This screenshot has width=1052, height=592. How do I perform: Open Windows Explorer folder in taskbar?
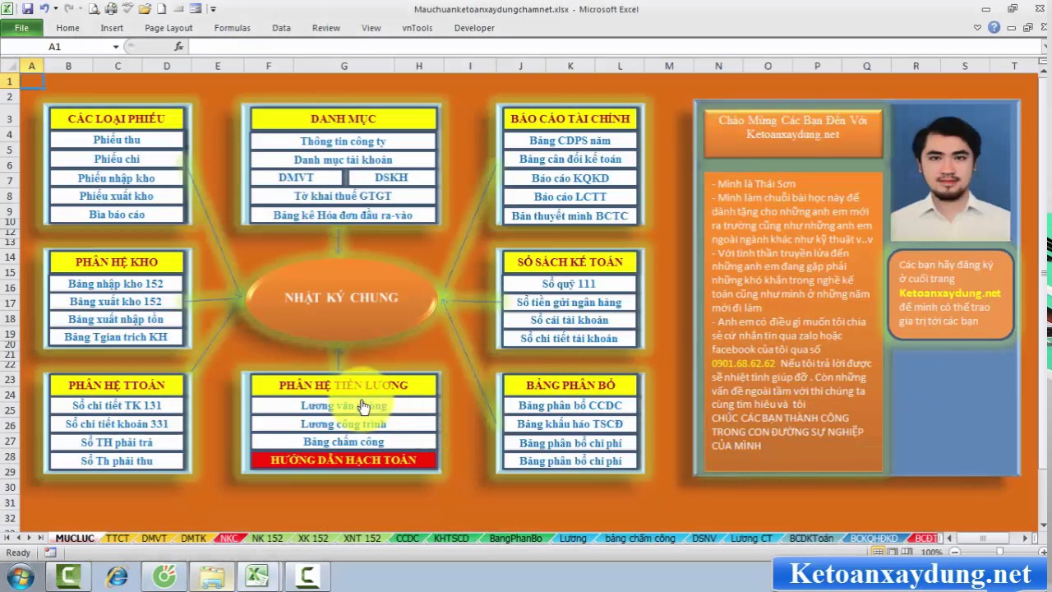[x=212, y=576]
